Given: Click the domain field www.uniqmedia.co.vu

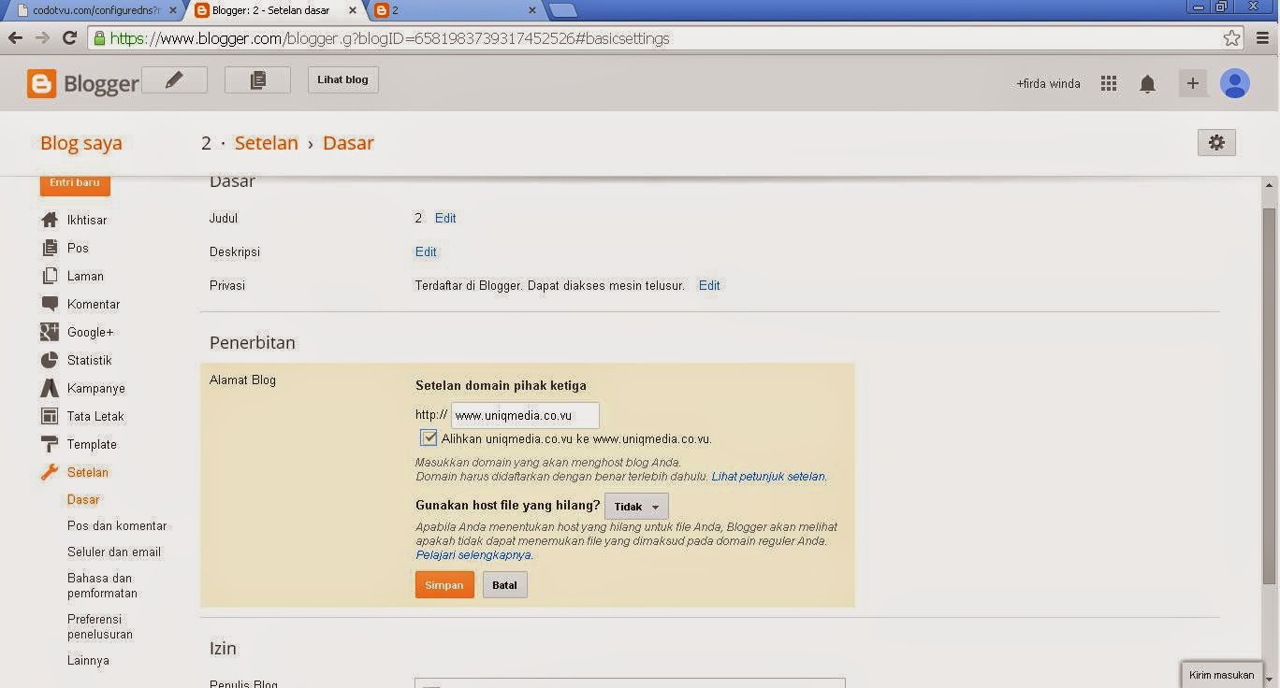Looking at the screenshot, I should tap(525, 415).
